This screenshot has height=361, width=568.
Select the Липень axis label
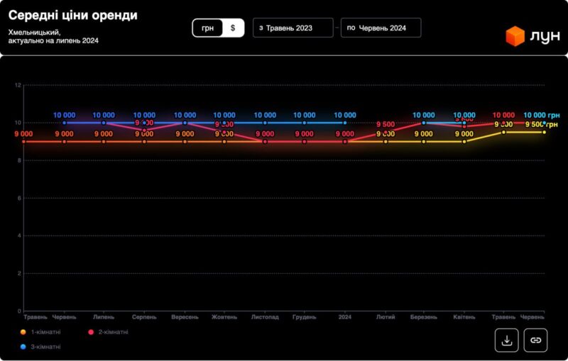[x=104, y=317]
